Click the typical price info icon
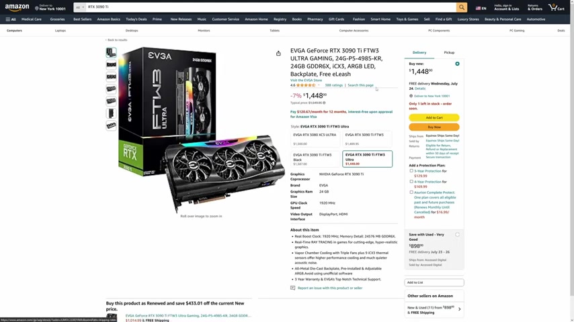 pos(324,103)
